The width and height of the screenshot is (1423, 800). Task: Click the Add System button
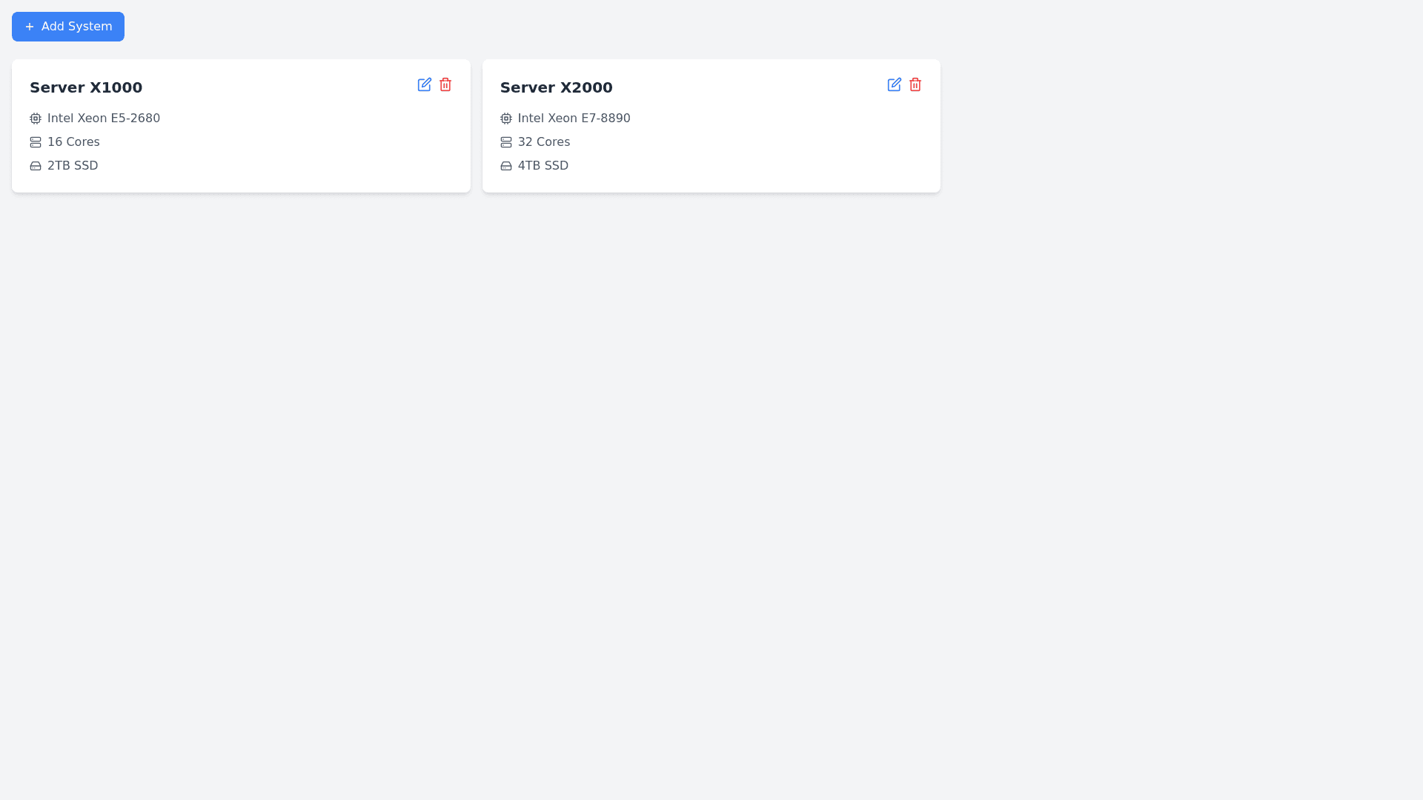[68, 27]
